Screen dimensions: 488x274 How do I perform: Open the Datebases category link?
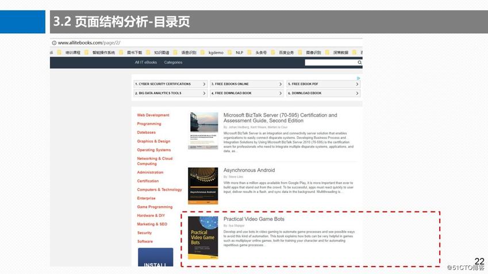[146, 133]
